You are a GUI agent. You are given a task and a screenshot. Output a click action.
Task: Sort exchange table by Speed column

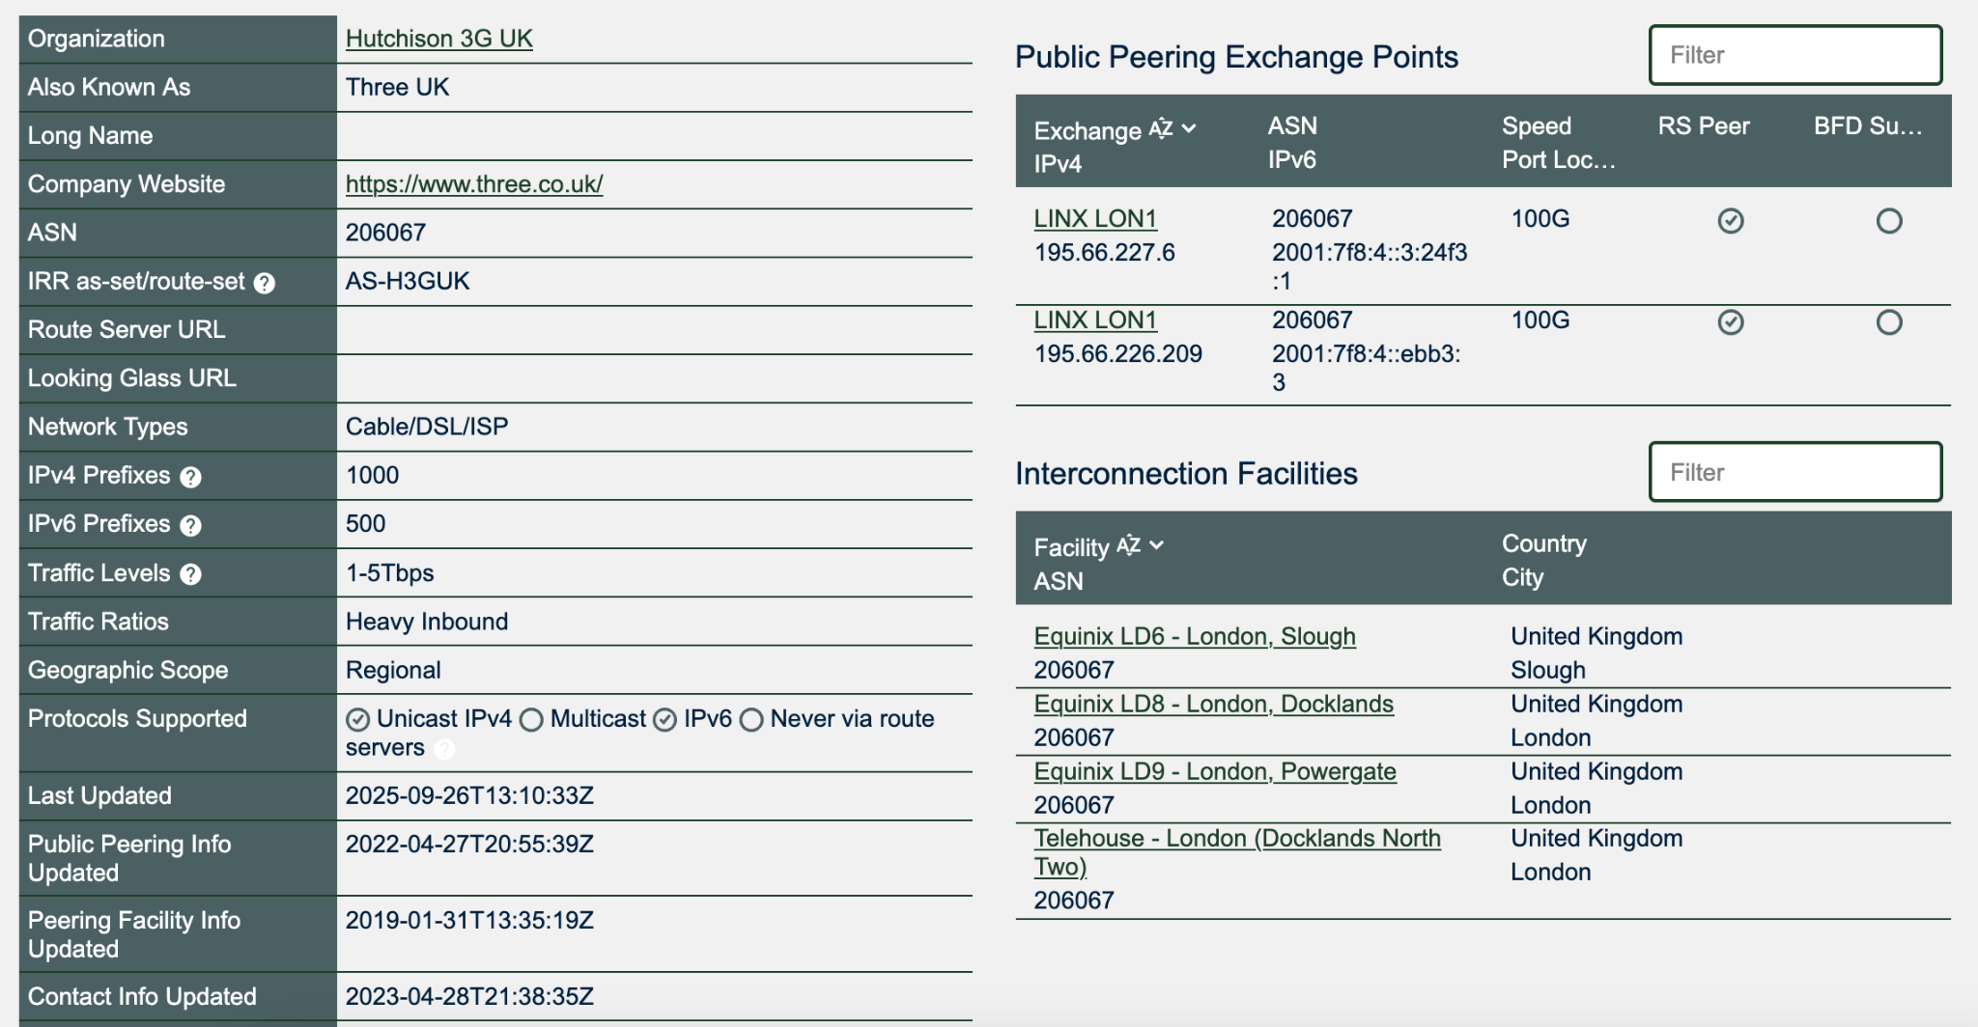coord(1536,126)
